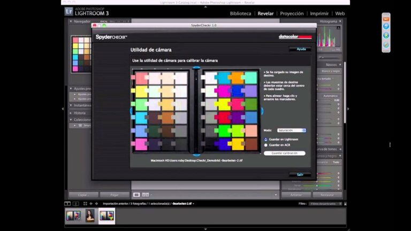Click the orange icon in floating palette
Screen dimensions: 411x231
tap(386, 19)
